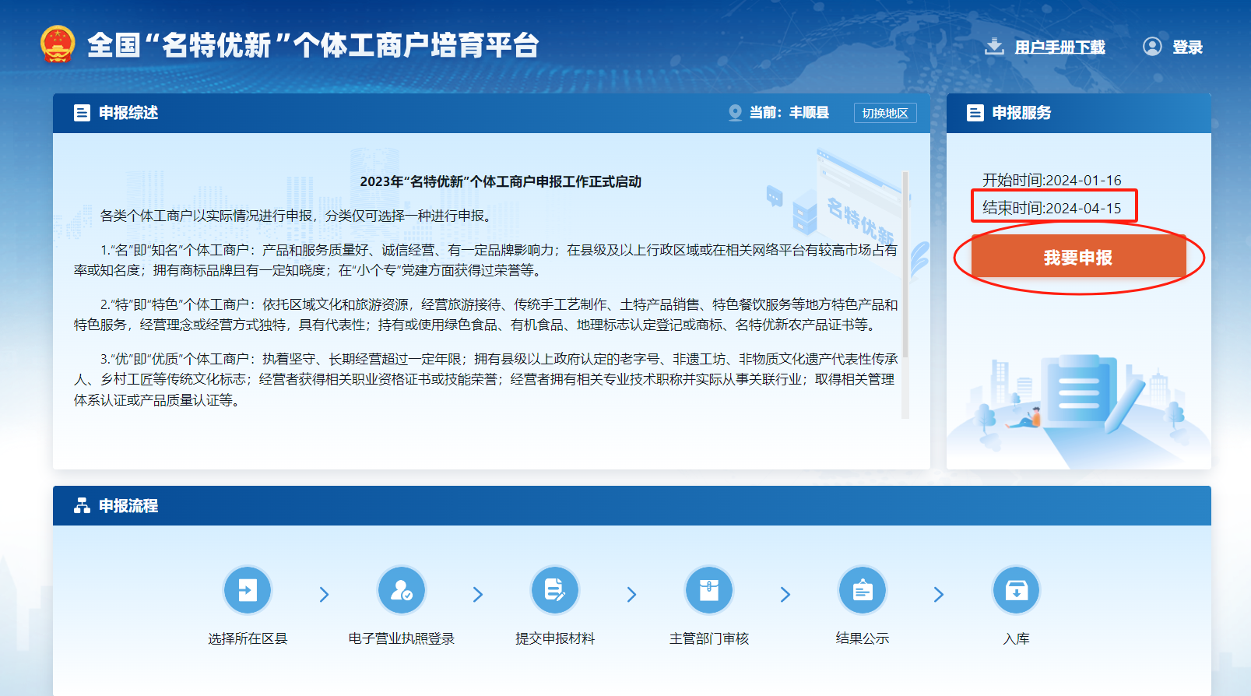Screen dimensions: 1251x696
Task: Click the 电子营业执照登录 step label
Action: click(402, 638)
